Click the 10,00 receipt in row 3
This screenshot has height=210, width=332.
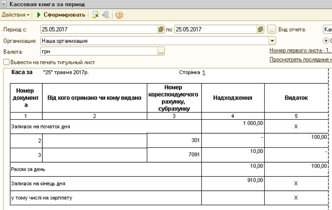point(233,155)
